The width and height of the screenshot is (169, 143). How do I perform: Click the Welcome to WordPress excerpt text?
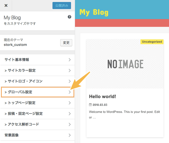click(x=124, y=115)
